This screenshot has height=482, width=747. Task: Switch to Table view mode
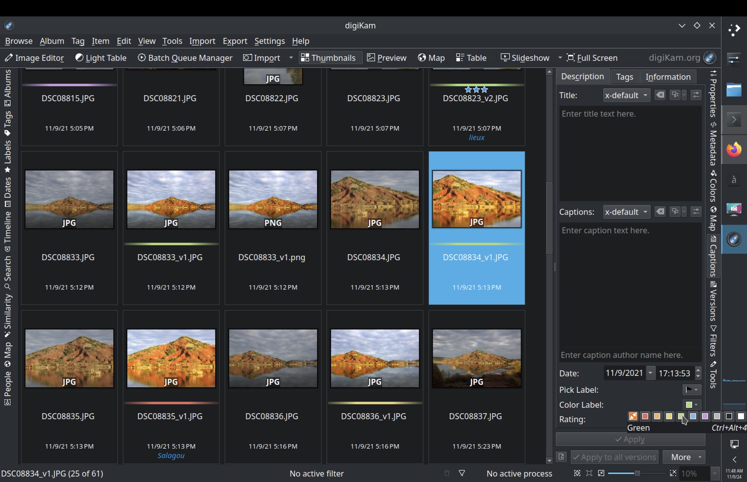471,58
